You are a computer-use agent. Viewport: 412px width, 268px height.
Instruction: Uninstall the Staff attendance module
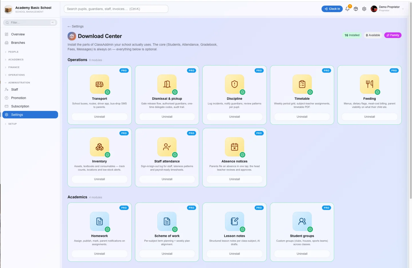pos(167,179)
